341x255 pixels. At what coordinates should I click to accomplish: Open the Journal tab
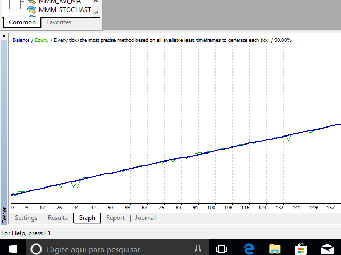(145, 218)
